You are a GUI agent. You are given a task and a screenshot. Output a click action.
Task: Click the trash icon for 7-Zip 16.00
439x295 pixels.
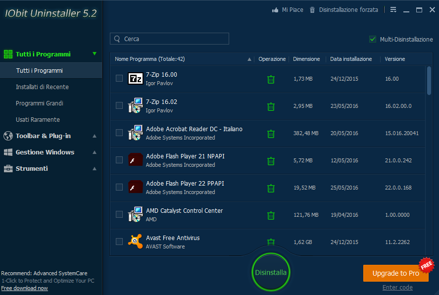click(x=271, y=80)
